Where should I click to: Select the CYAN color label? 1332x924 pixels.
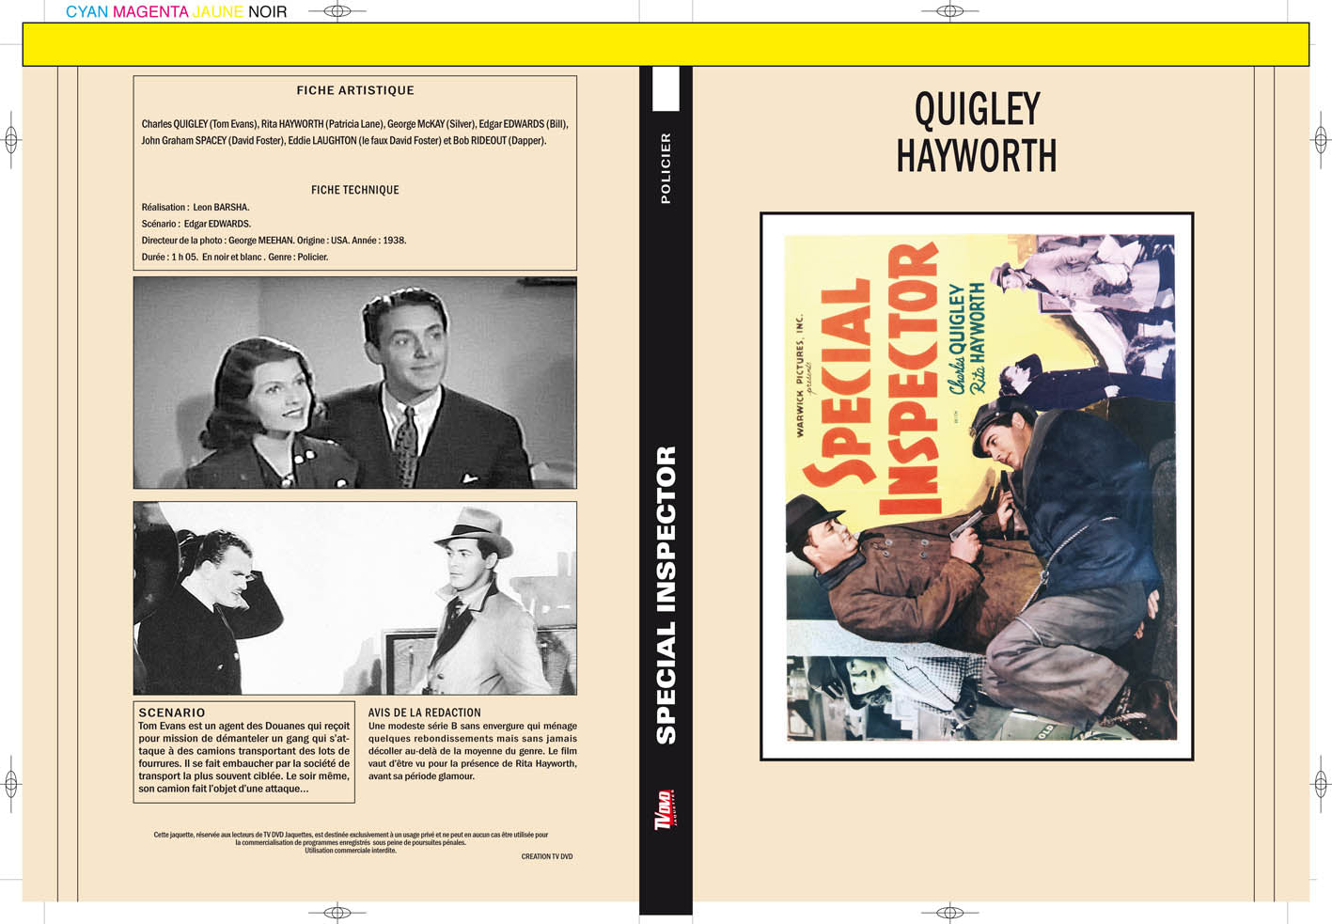(86, 12)
